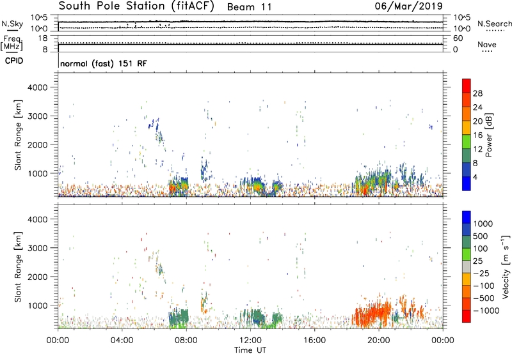The width and height of the screenshot is (512, 354).
Task: Click the red top of power colorbar
Action: 467,86
